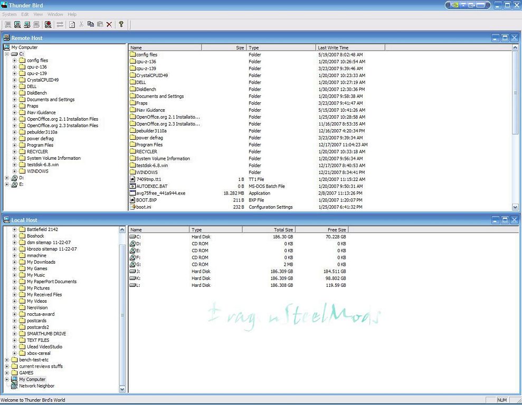Click the scissors Cut toolbar icon
This screenshot has height=405, width=522.
click(81, 24)
